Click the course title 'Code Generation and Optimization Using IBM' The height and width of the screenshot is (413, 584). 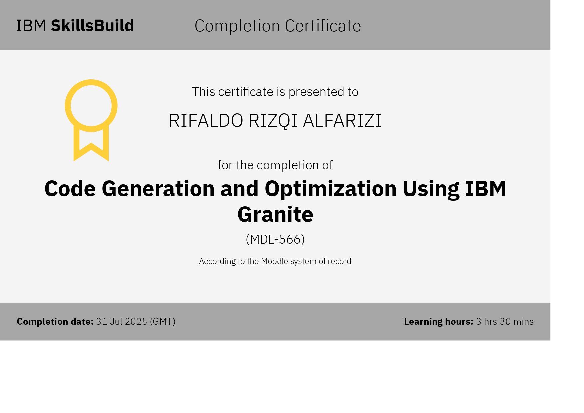[x=275, y=189]
